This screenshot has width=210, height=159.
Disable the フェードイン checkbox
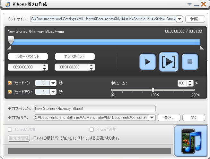[x=10, y=83]
